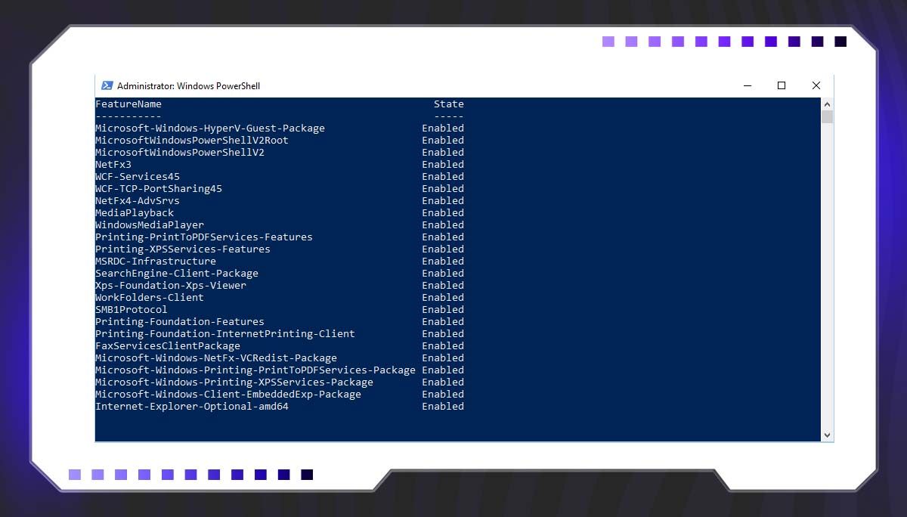Click the FaxServicesClientPackage entry
The width and height of the screenshot is (907, 517).
[169, 345]
